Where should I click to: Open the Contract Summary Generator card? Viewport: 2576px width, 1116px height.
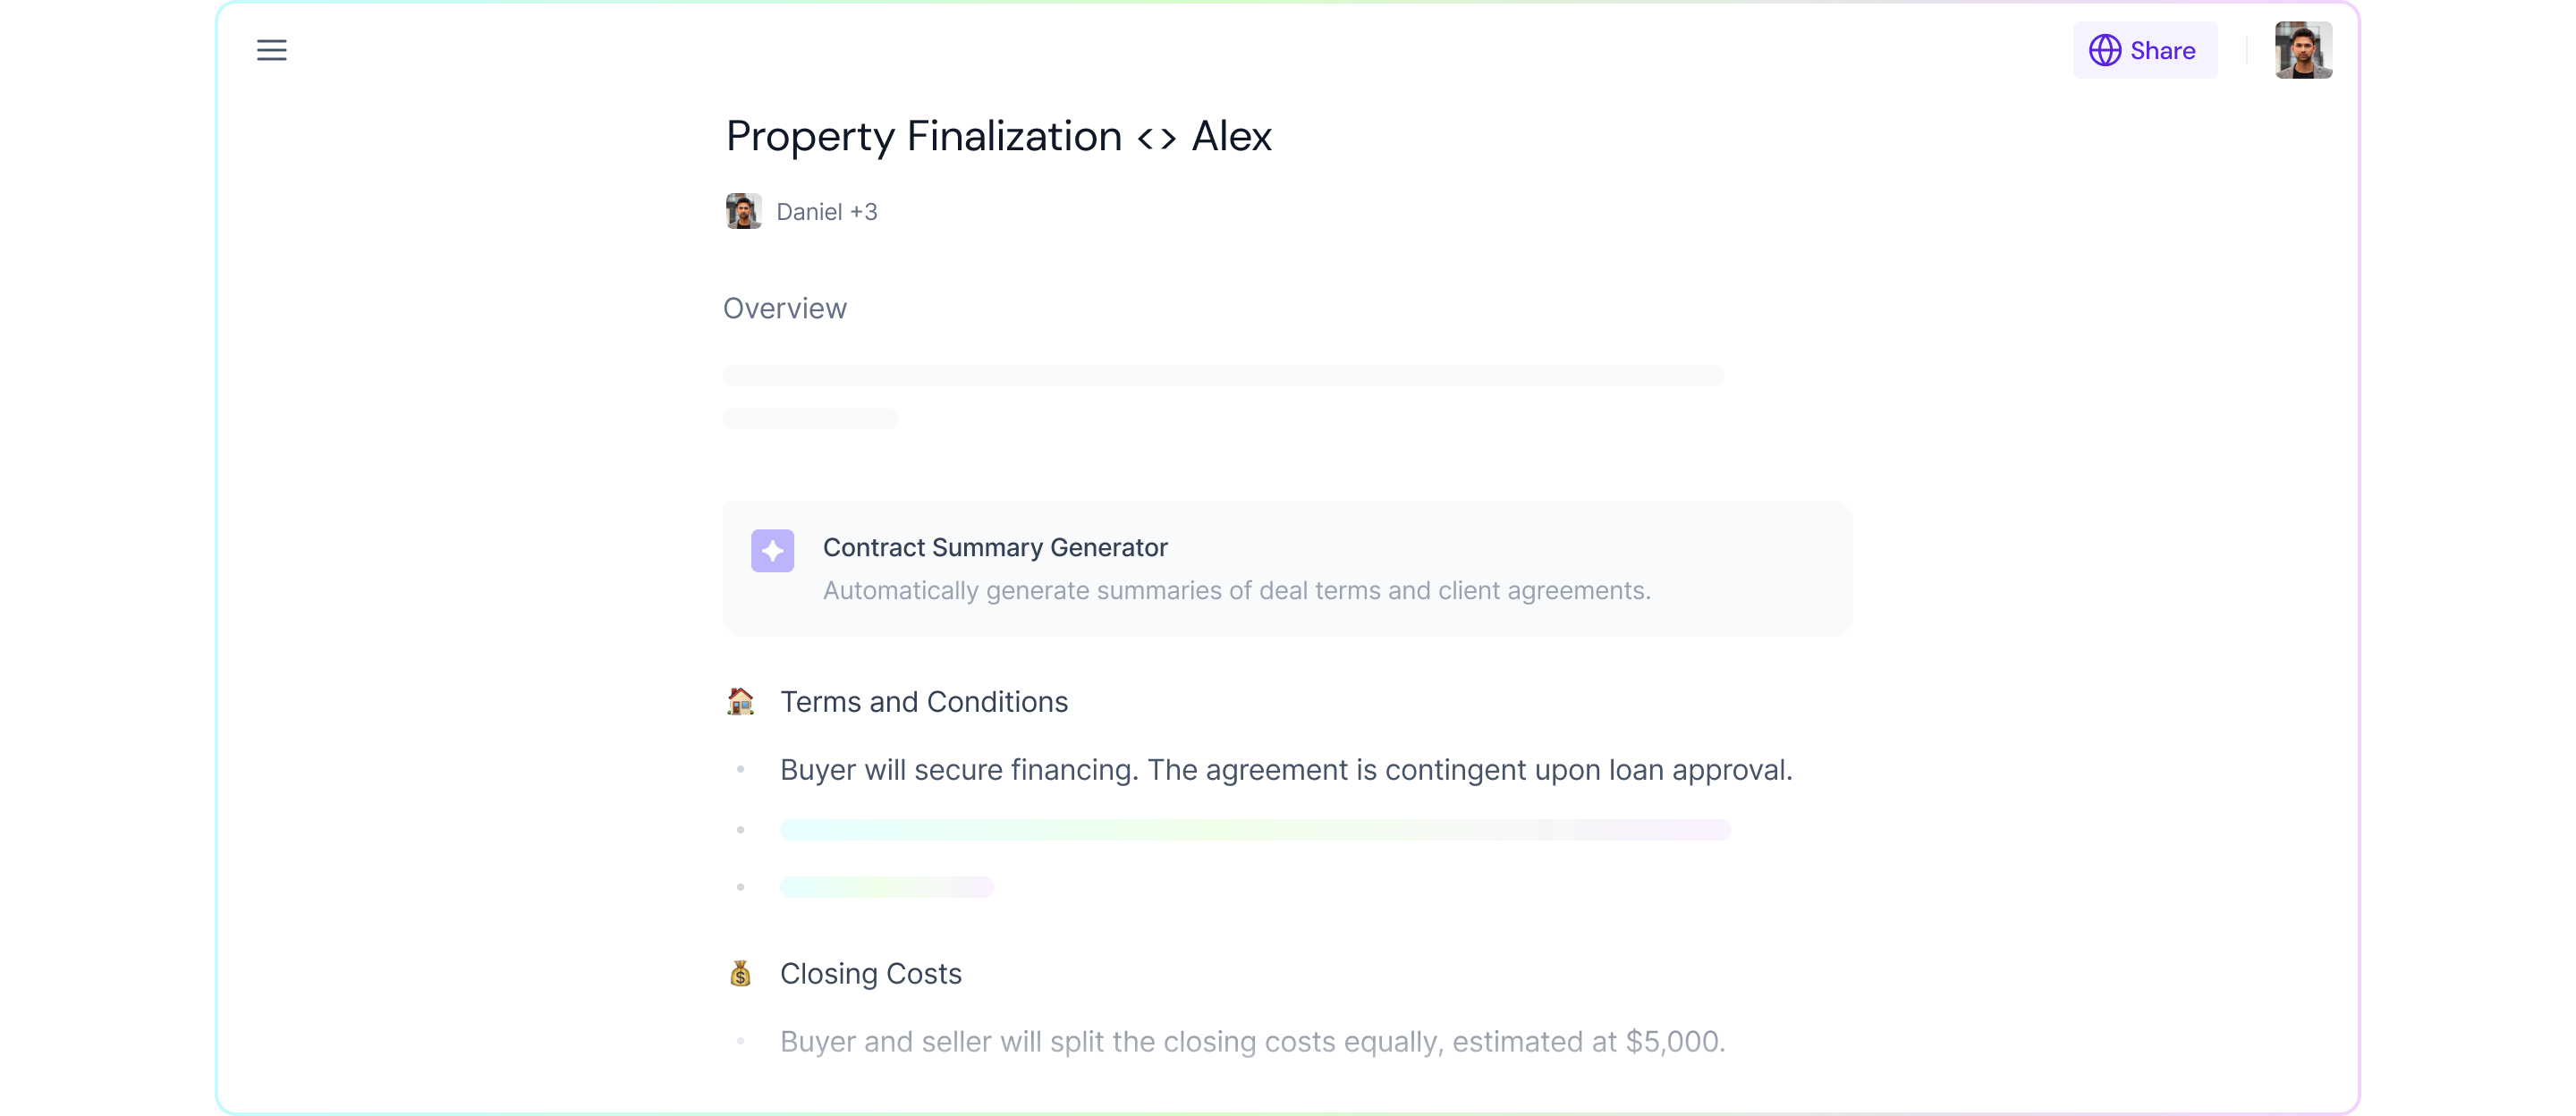tap(1287, 568)
